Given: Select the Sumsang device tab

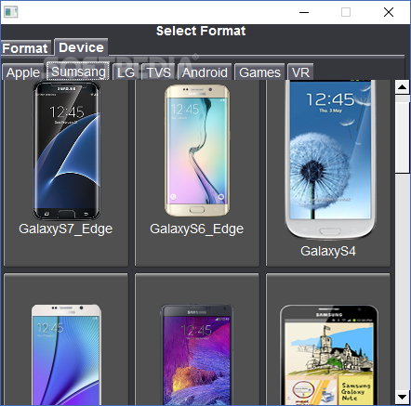Looking at the screenshot, I should (x=78, y=72).
